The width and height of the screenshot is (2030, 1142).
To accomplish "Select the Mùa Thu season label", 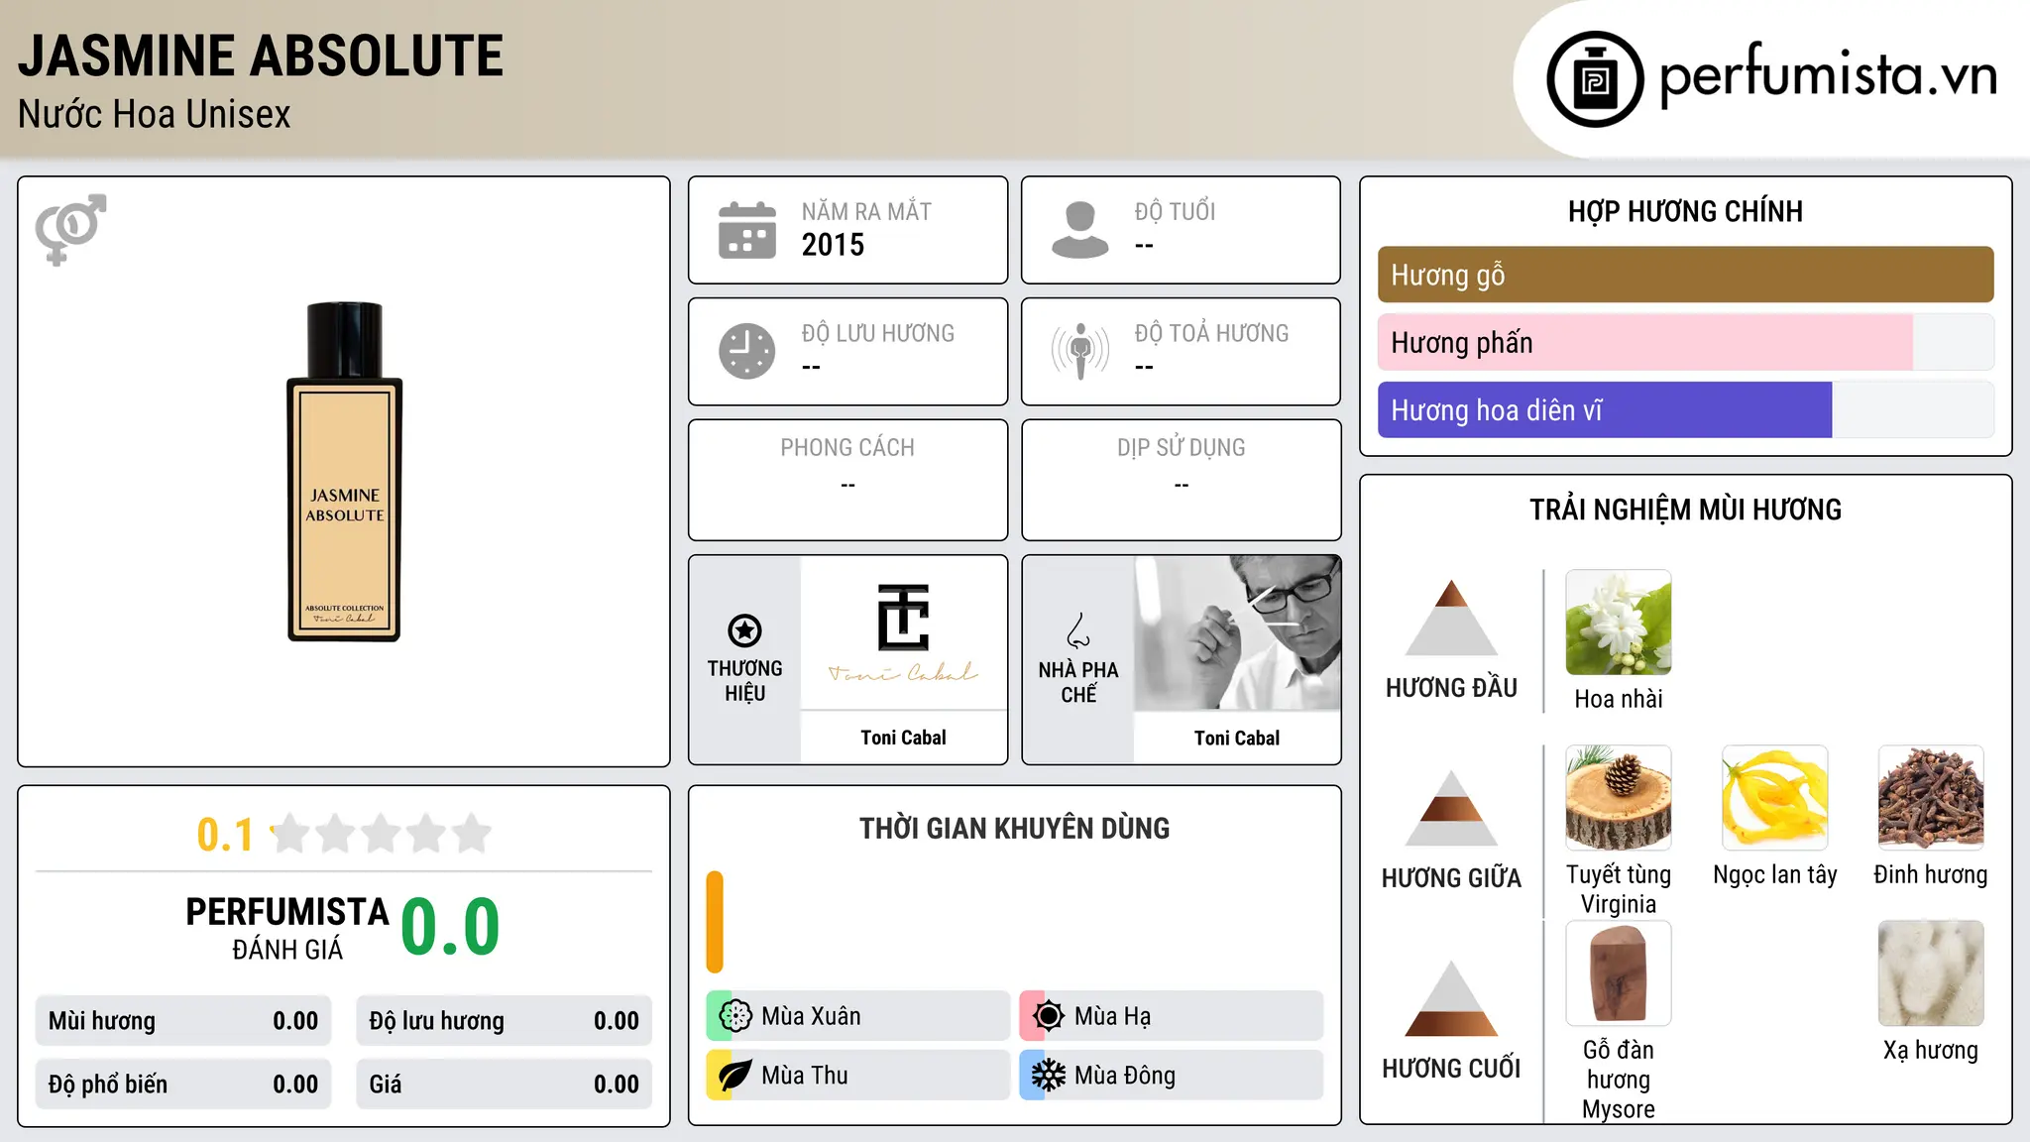I will (805, 1076).
